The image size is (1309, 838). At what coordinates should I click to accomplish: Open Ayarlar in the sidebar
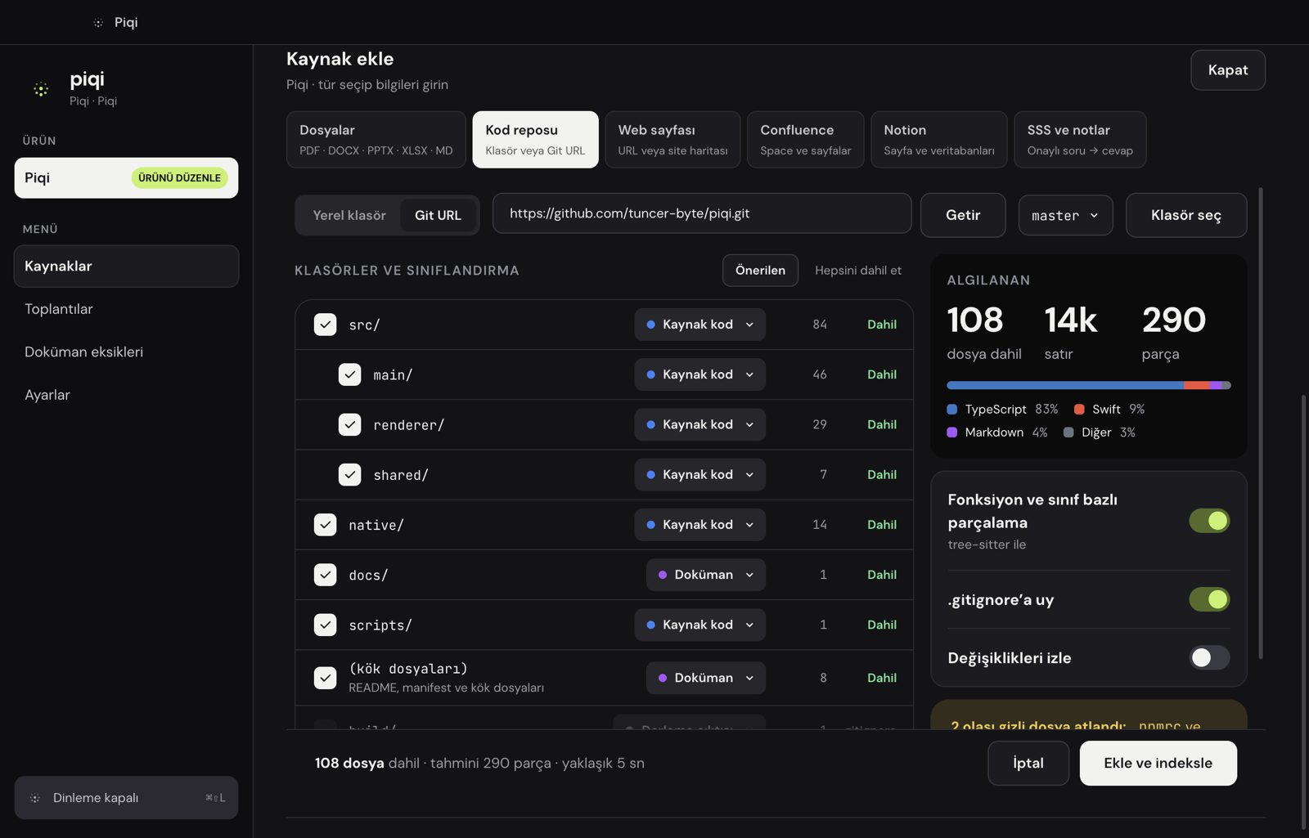[126, 395]
